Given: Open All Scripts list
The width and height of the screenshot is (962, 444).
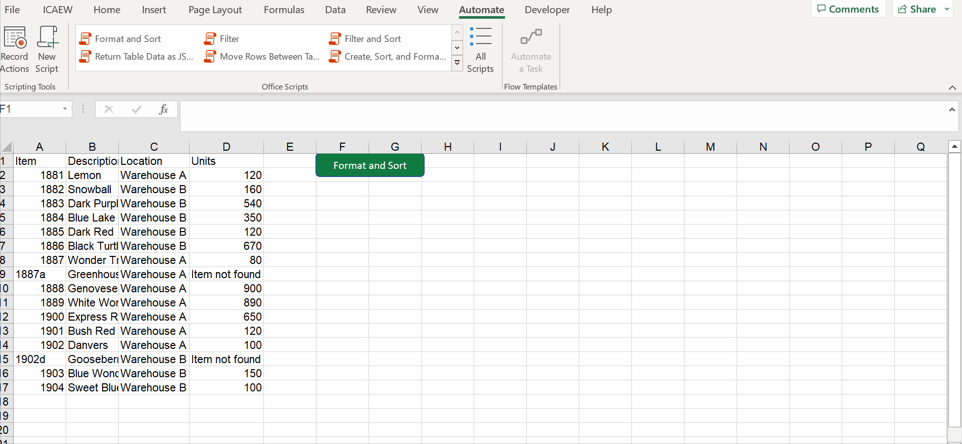Looking at the screenshot, I should [x=480, y=50].
